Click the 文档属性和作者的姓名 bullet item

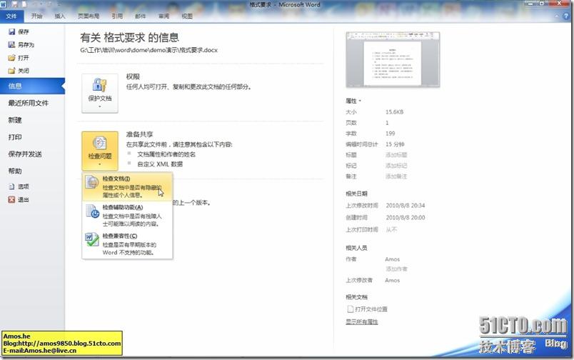click(166, 154)
